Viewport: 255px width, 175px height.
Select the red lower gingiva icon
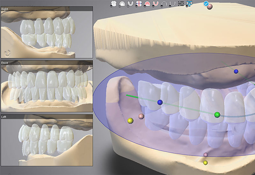[x=156, y=4]
